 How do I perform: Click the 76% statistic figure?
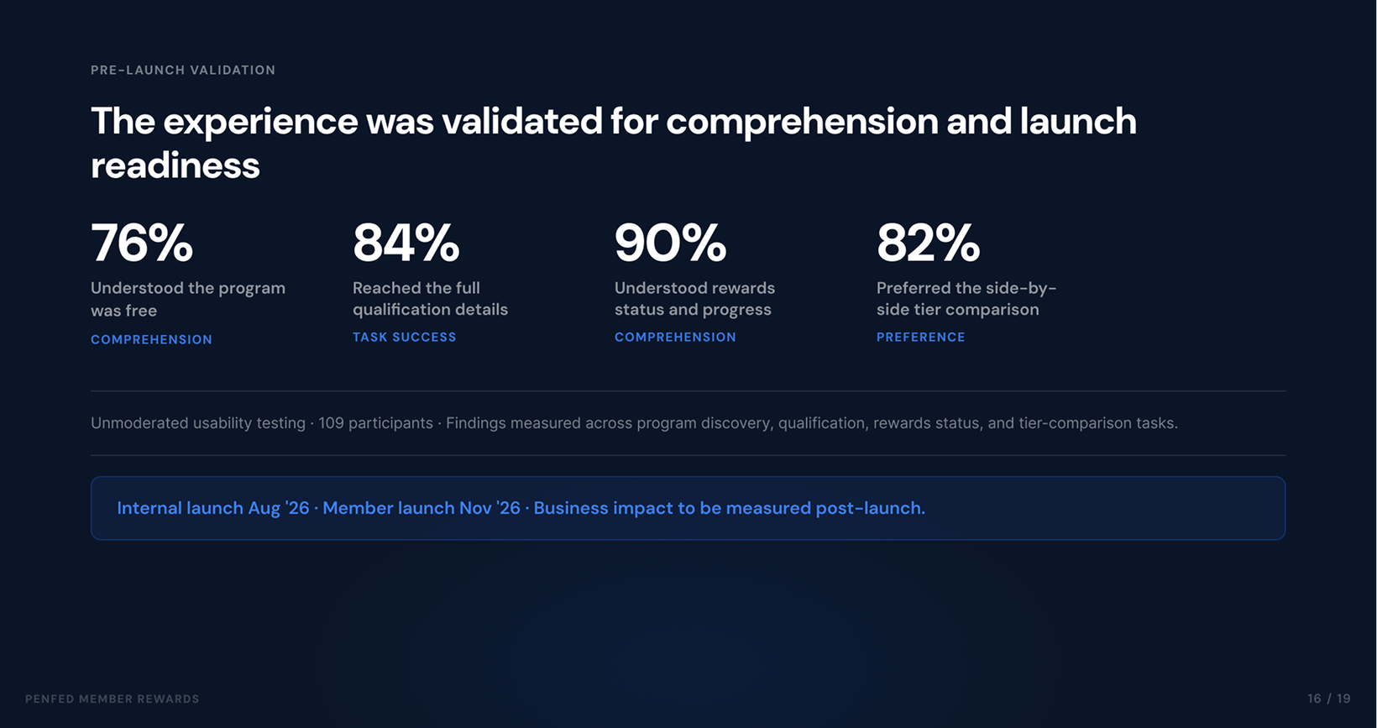point(142,243)
